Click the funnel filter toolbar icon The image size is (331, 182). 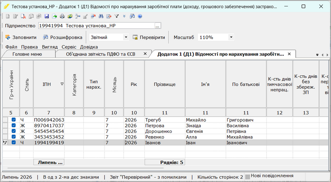pyautogui.click(x=116, y=16)
